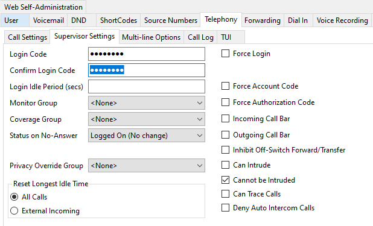Select All Calls radio button

(x=14, y=197)
